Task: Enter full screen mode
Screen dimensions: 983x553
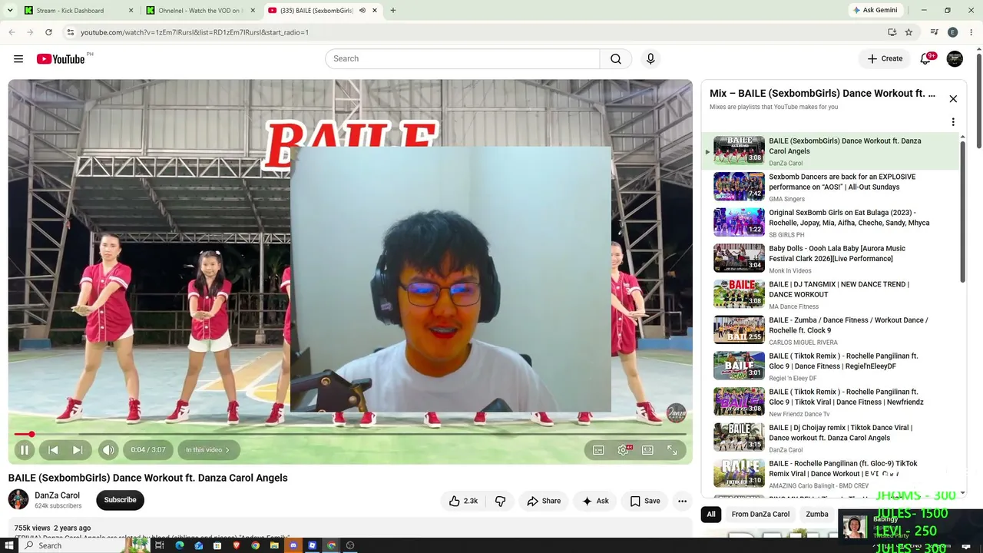Action: [672, 450]
